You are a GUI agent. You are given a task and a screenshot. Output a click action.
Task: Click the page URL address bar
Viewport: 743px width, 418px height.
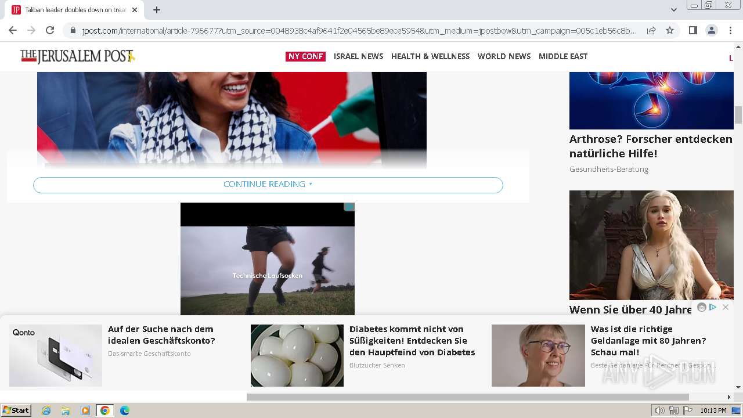pos(359,31)
